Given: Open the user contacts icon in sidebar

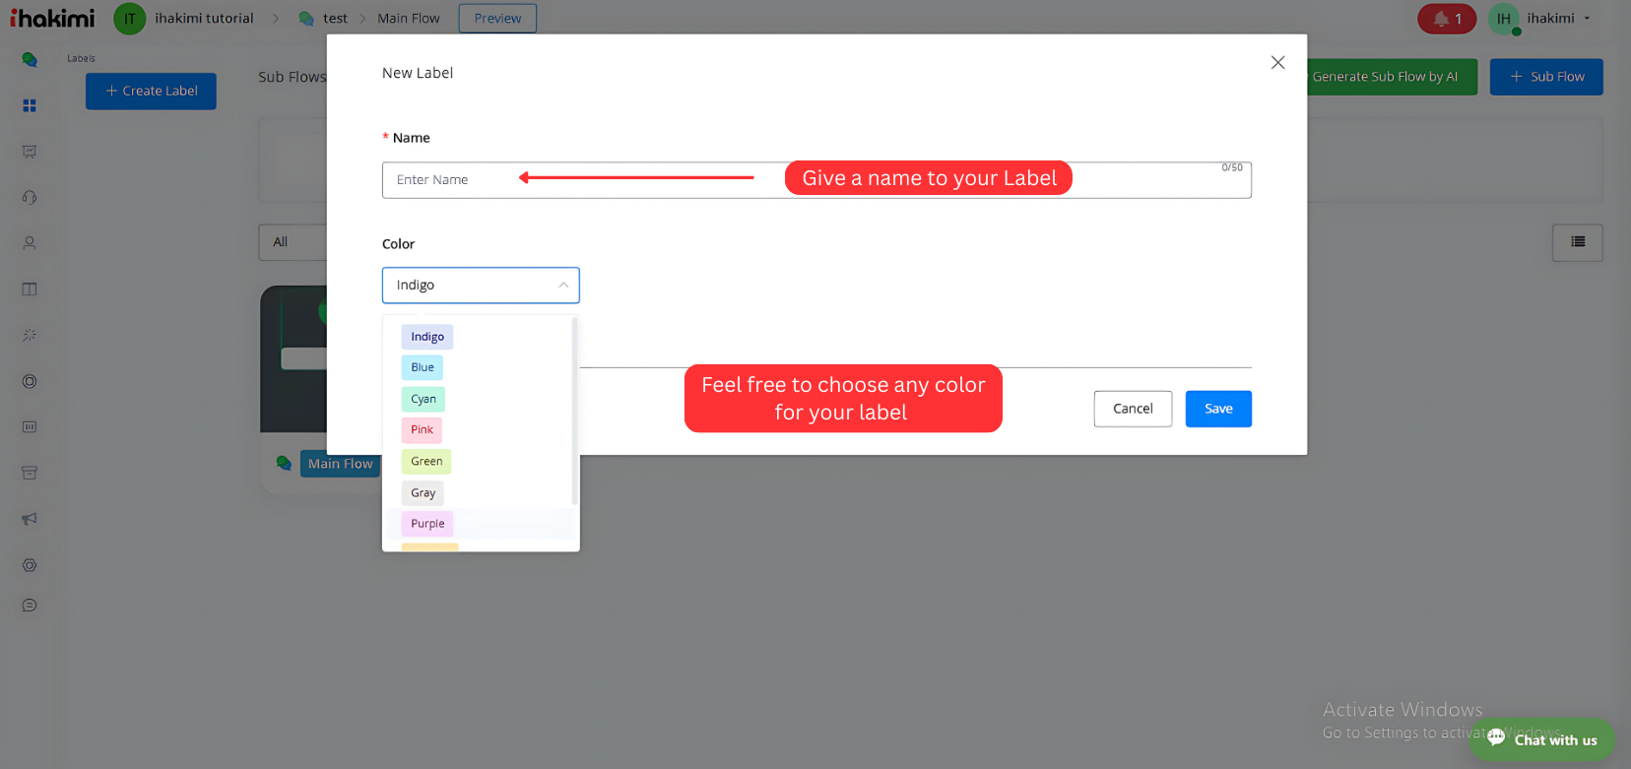Looking at the screenshot, I should point(30,243).
